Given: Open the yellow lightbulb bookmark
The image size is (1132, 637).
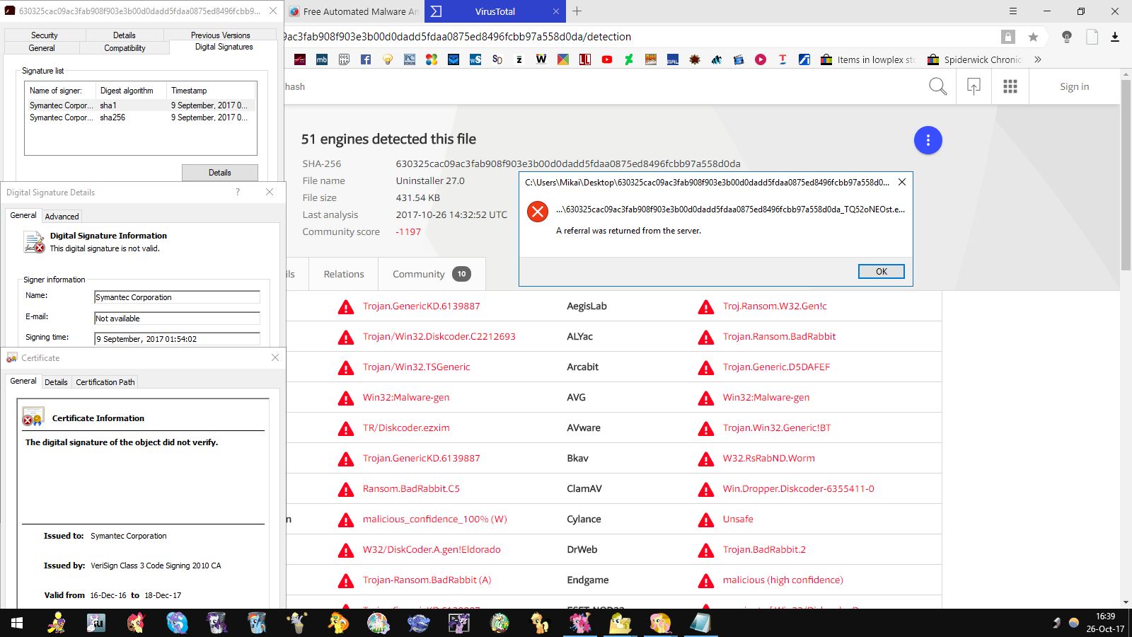Looking at the screenshot, I should pyautogui.click(x=388, y=59).
